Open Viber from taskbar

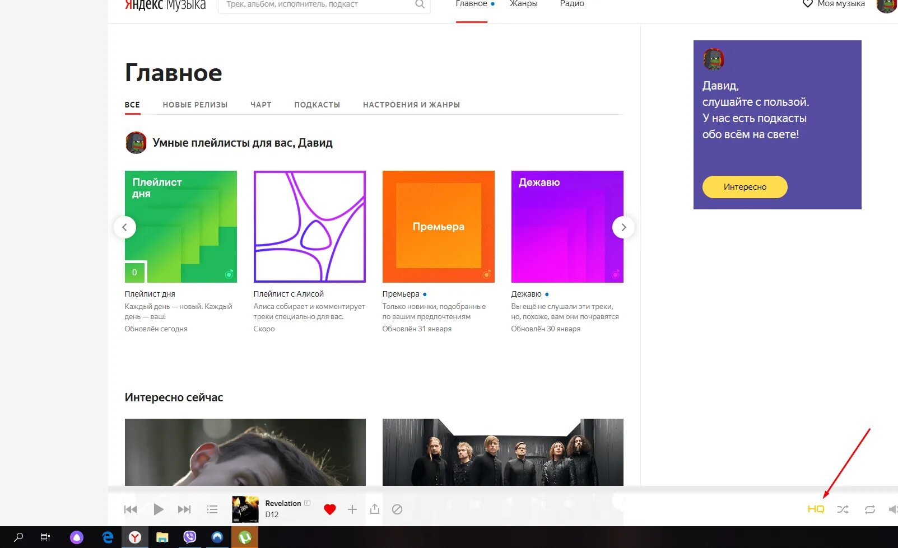[x=190, y=537]
